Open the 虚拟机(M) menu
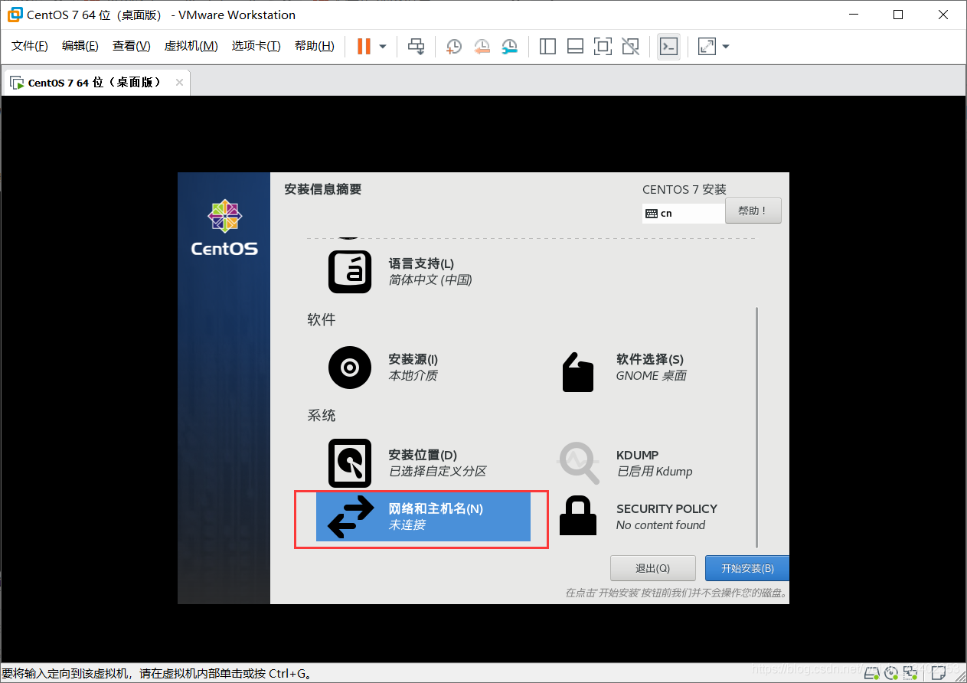 (x=191, y=46)
